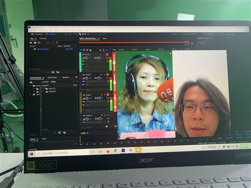
Task: Expand the Acer (C:) drive
Action: tap(43, 88)
